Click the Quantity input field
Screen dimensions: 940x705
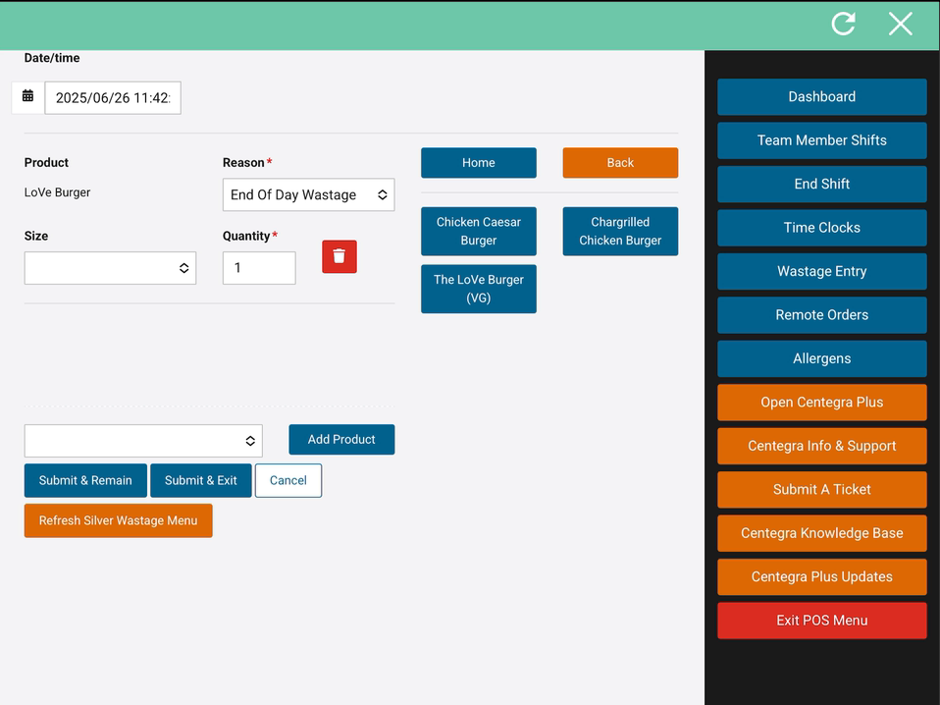coord(259,268)
